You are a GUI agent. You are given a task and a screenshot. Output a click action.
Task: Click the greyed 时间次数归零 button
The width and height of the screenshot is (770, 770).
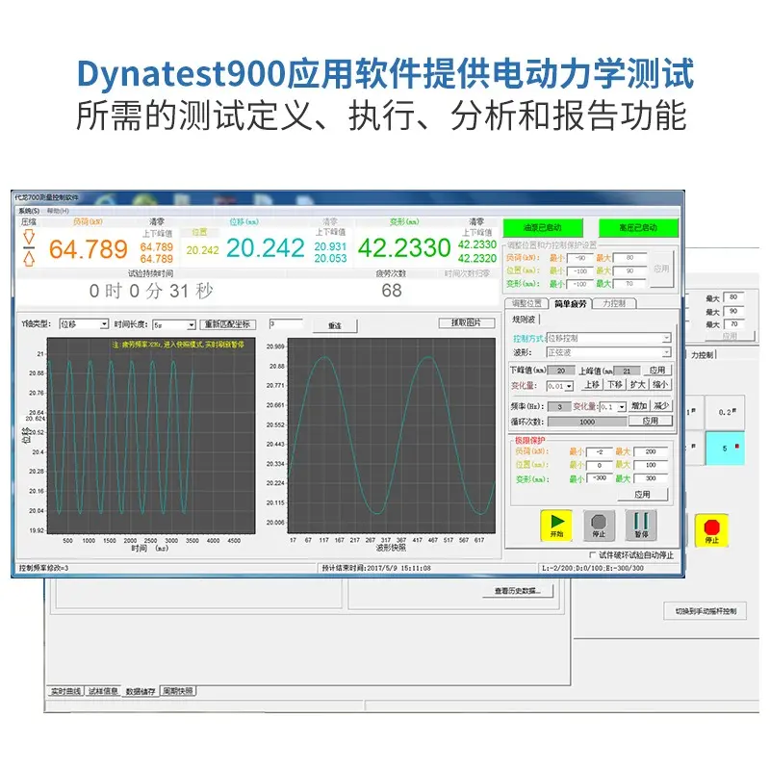[x=467, y=273]
